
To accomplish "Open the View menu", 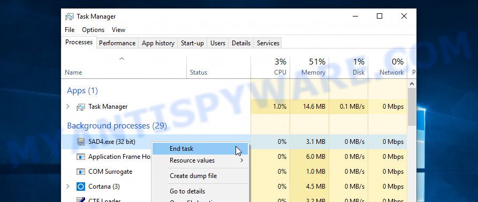I will pyautogui.click(x=118, y=30).
